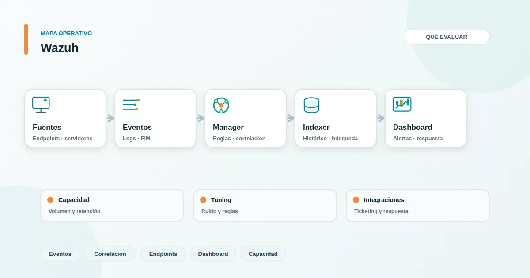Click the Fuentes card title
This screenshot has height=278, width=530.
47,127
